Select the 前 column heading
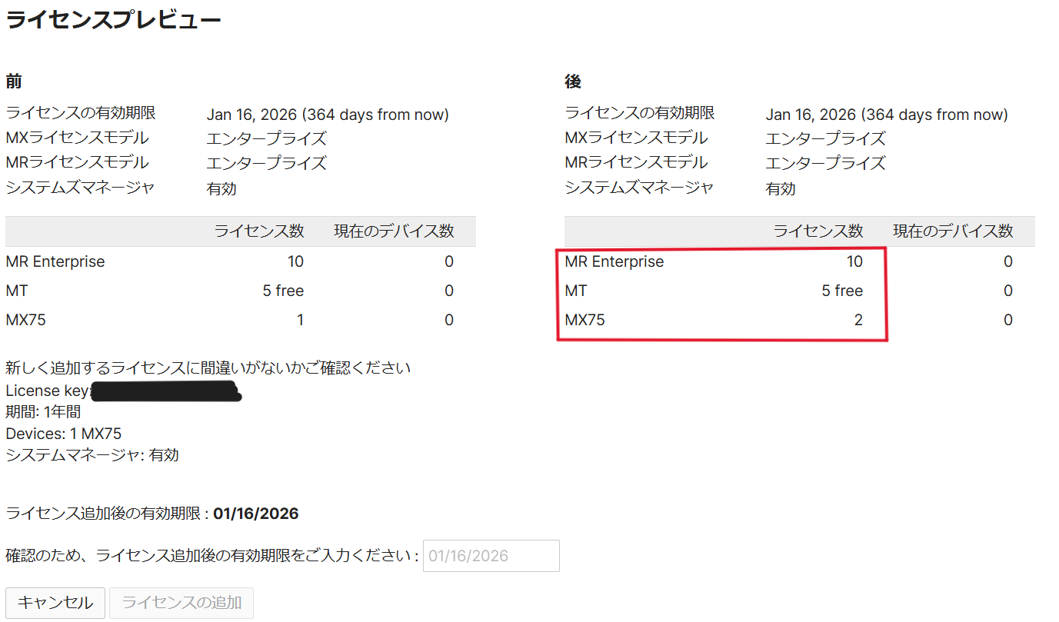 pyautogui.click(x=12, y=81)
